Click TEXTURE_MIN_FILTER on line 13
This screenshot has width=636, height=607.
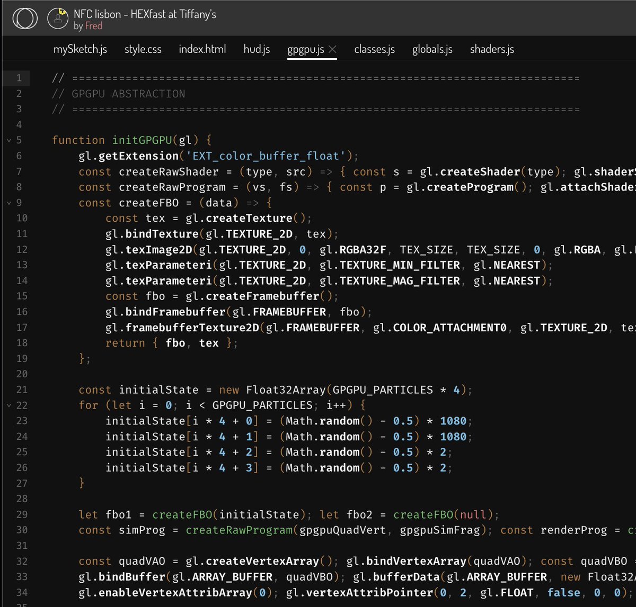click(400, 265)
